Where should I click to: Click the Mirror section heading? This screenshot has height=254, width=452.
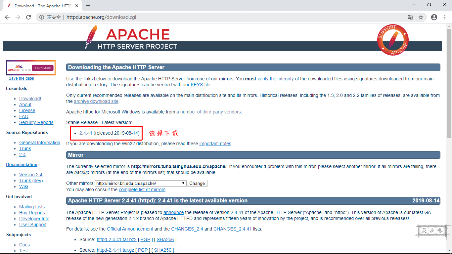[x=253, y=155]
